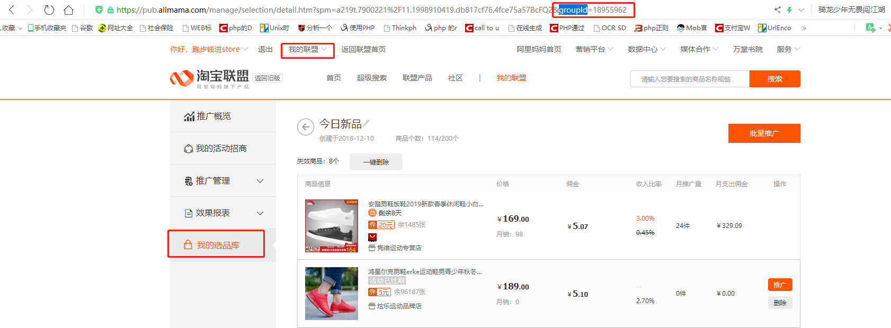The image size is (891, 328).
Task: Open the Thinkphp bookmark
Action: (400, 28)
